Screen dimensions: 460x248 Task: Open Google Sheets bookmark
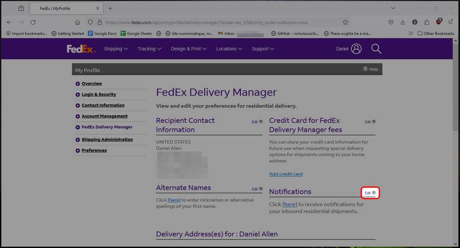point(137,33)
